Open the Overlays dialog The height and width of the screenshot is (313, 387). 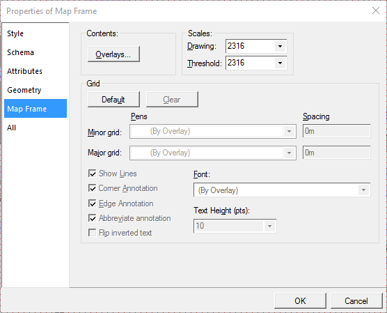point(113,54)
